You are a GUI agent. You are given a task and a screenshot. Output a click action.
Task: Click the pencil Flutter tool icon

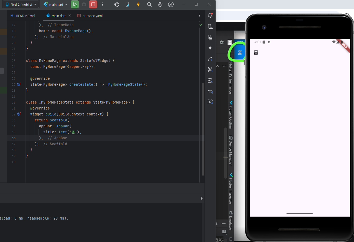(x=210, y=59)
